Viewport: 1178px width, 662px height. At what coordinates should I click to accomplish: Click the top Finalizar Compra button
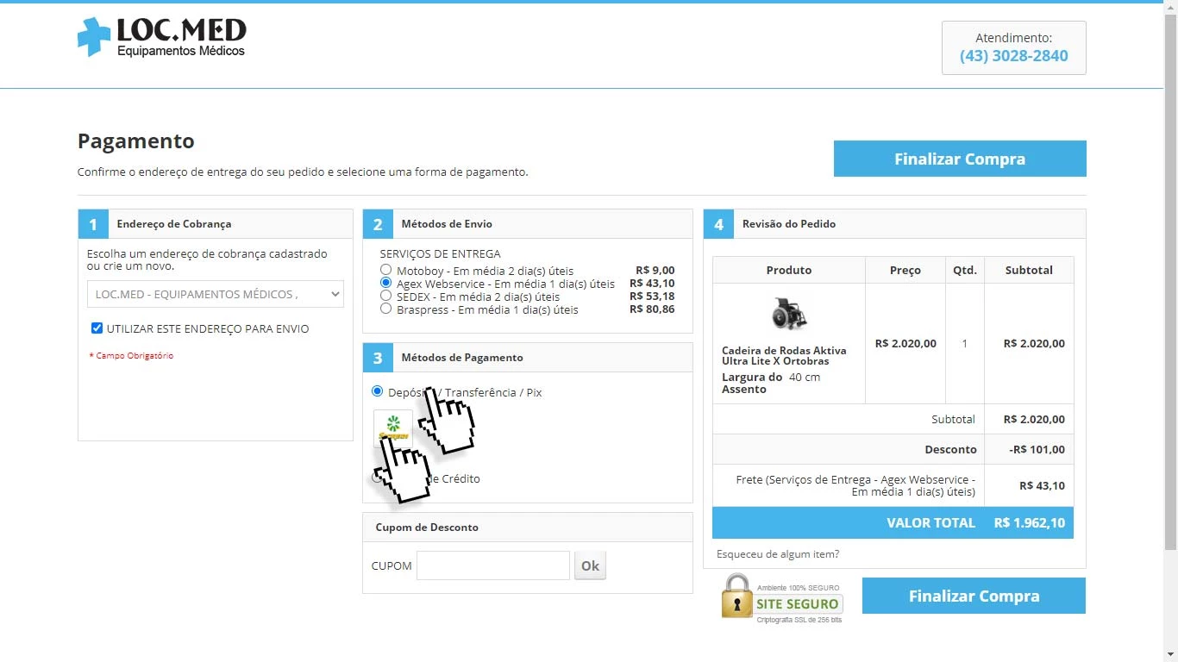pos(960,159)
